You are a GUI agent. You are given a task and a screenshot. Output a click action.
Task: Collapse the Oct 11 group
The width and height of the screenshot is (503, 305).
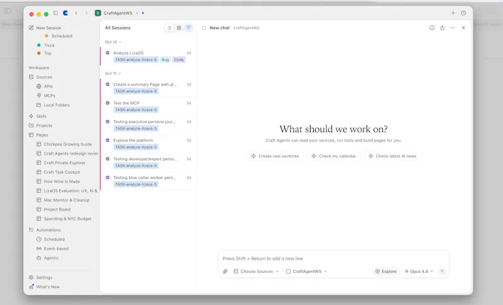113,74
